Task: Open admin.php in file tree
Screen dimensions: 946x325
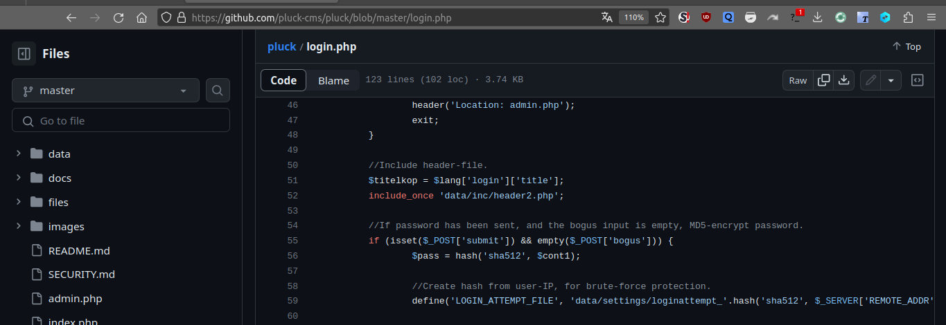Action: pos(75,299)
